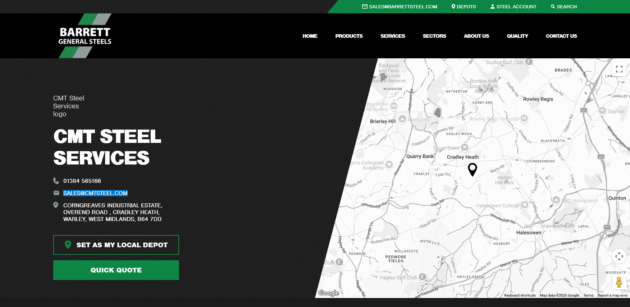
Task: Call the number 01384 565166
Action: (82, 181)
